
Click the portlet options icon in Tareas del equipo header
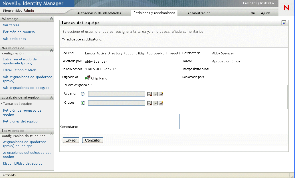284,23
